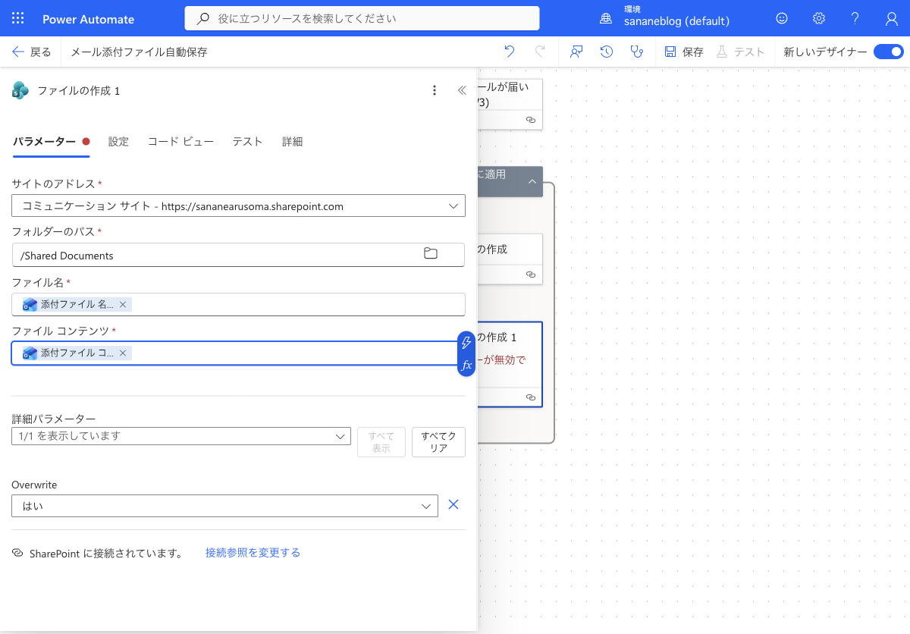Go back with the 戻る button
The image size is (910, 634).
pyautogui.click(x=31, y=52)
